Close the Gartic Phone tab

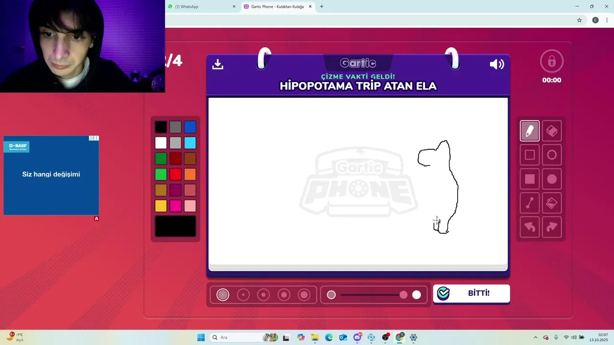tap(310, 7)
